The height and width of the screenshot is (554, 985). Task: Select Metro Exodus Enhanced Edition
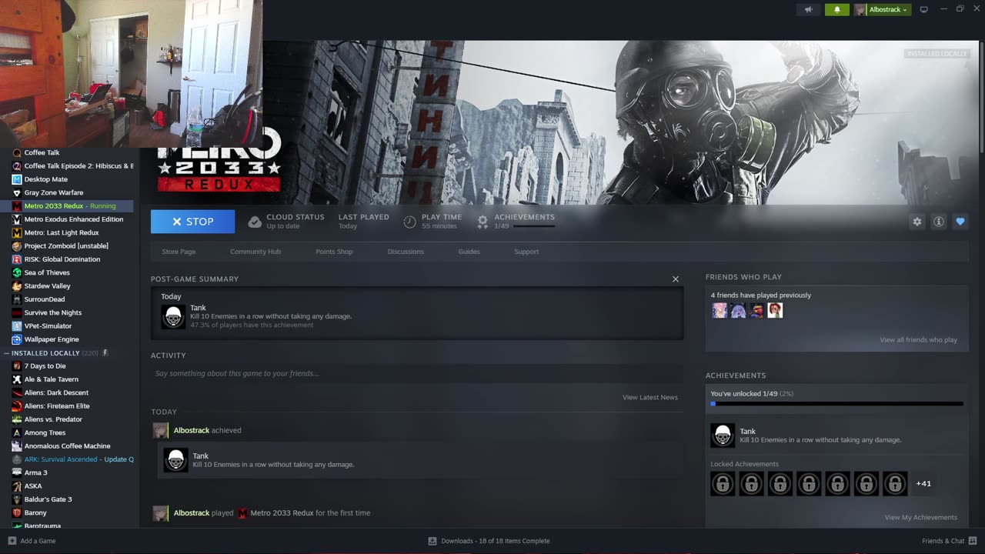pyautogui.click(x=73, y=219)
